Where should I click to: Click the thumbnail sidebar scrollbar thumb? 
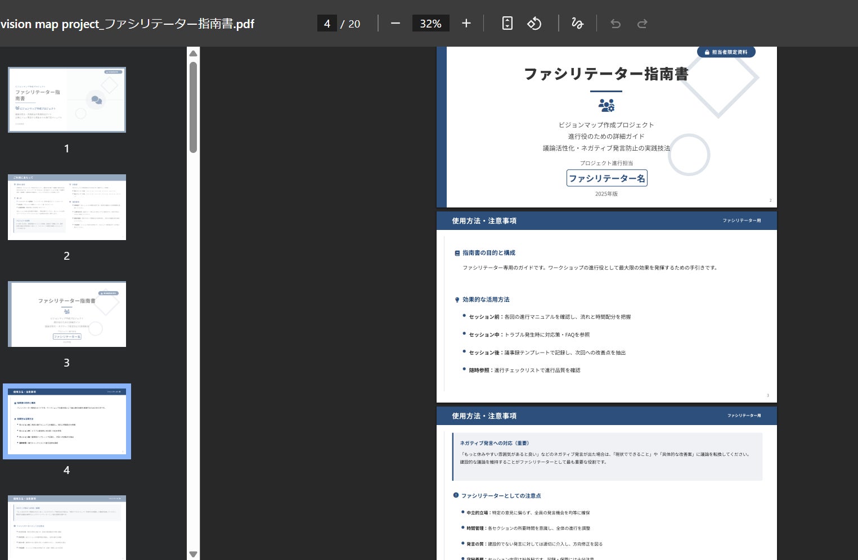click(193, 107)
